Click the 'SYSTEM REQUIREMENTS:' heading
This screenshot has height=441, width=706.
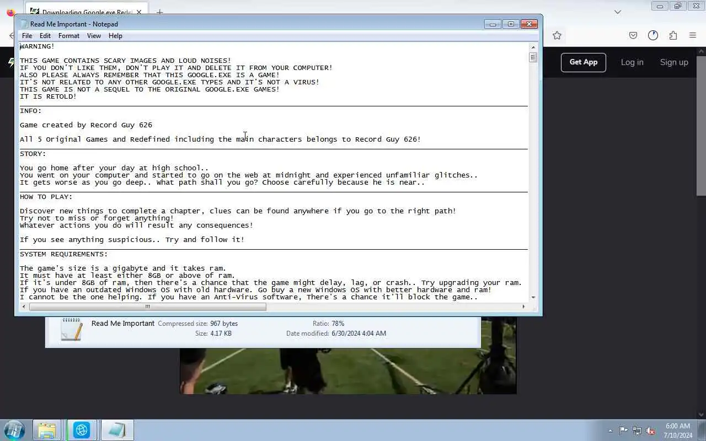pos(64,254)
